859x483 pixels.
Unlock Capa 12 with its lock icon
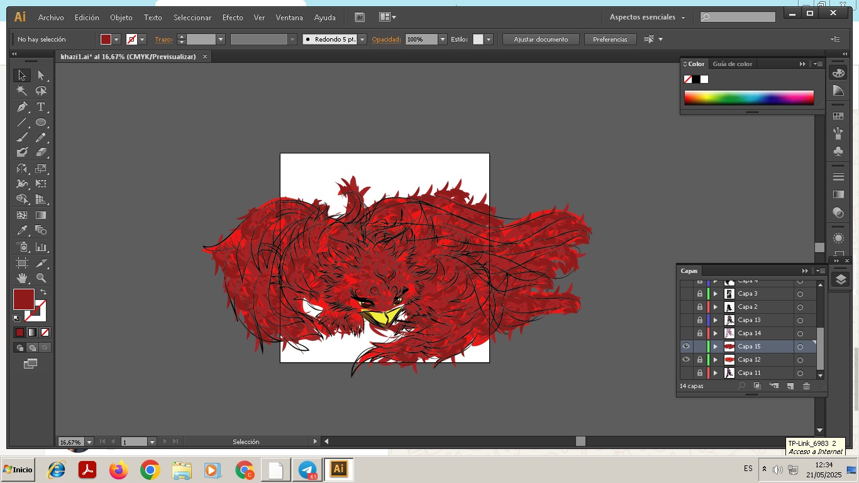(700, 360)
